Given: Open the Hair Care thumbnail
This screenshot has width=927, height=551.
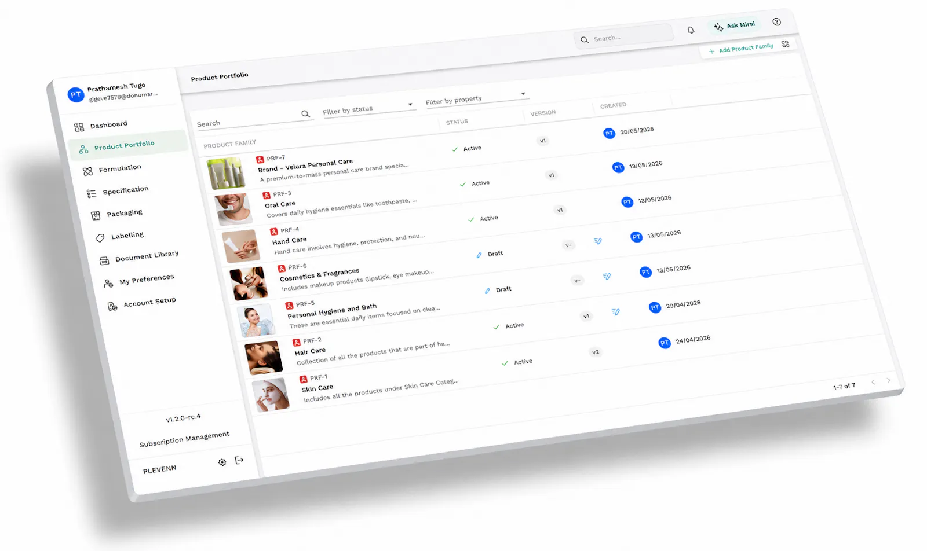Looking at the screenshot, I should point(264,358).
